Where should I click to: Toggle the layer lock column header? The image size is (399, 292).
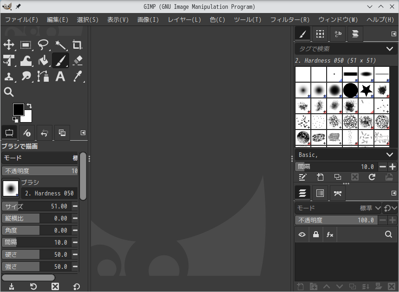tap(316, 235)
